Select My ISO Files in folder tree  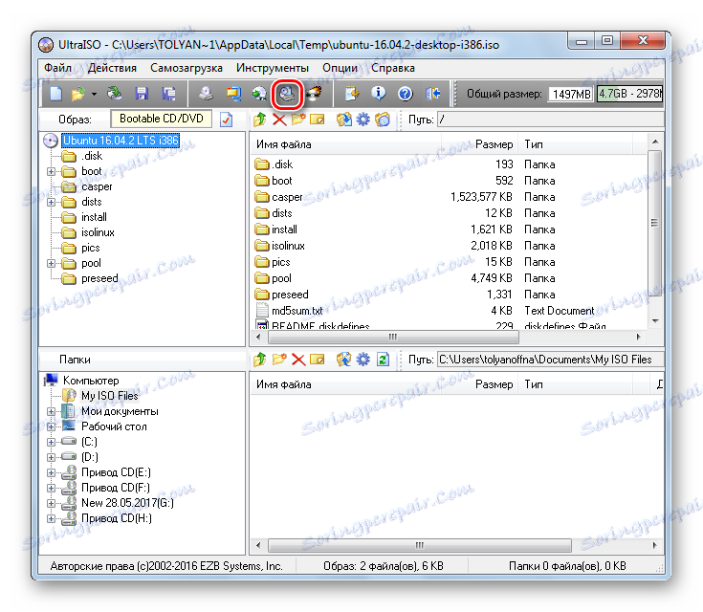click(x=109, y=396)
